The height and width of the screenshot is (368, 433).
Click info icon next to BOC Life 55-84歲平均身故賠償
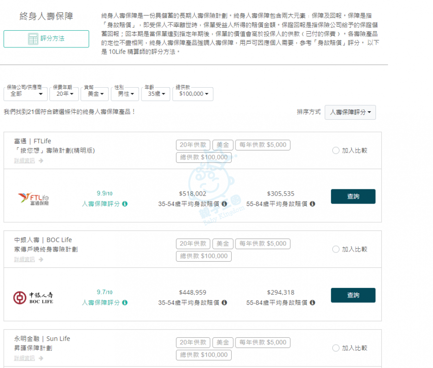(x=312, y=303)
